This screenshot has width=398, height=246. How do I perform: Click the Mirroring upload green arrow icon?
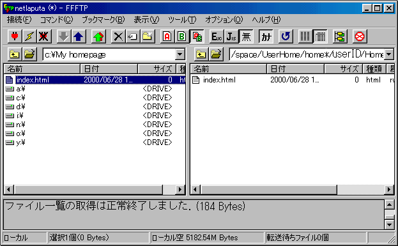tap(98, 36)
